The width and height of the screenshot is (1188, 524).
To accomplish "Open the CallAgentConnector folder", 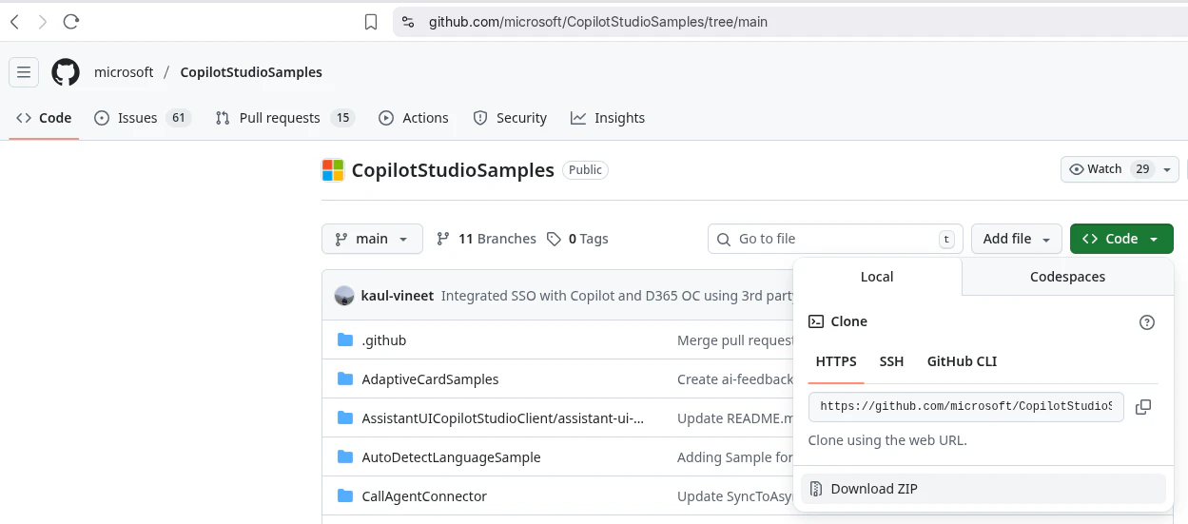I will (424, 496).
